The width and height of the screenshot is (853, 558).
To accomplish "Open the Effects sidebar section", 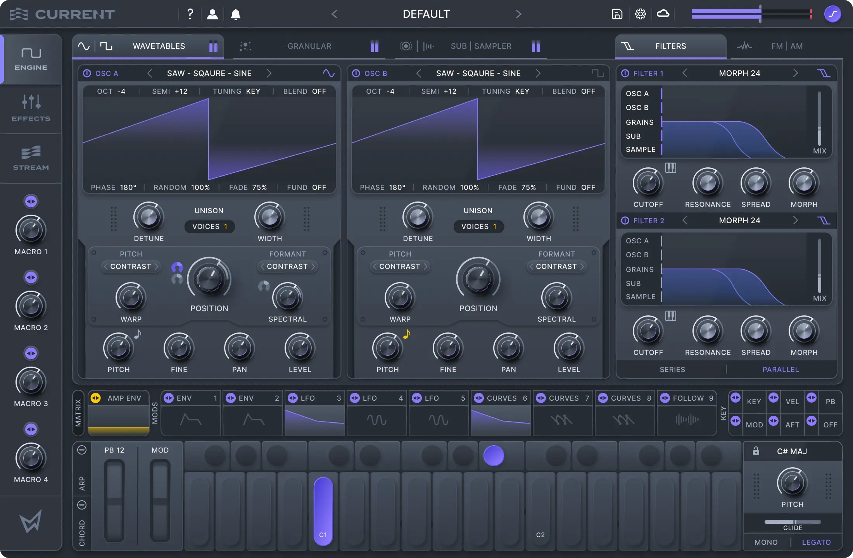I will click(31, 108).
